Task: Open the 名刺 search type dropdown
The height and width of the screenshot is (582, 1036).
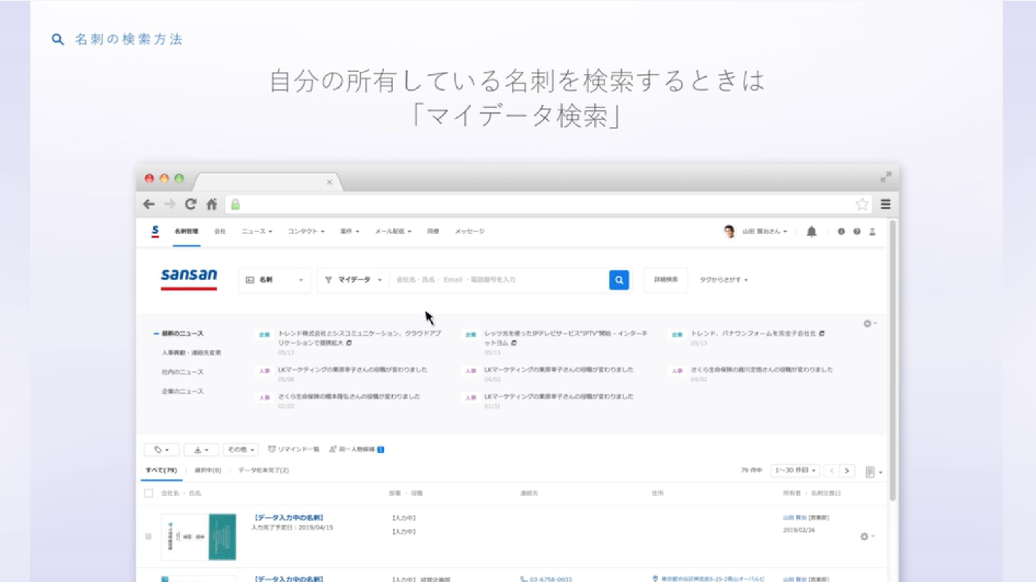Action: [274, 280]
